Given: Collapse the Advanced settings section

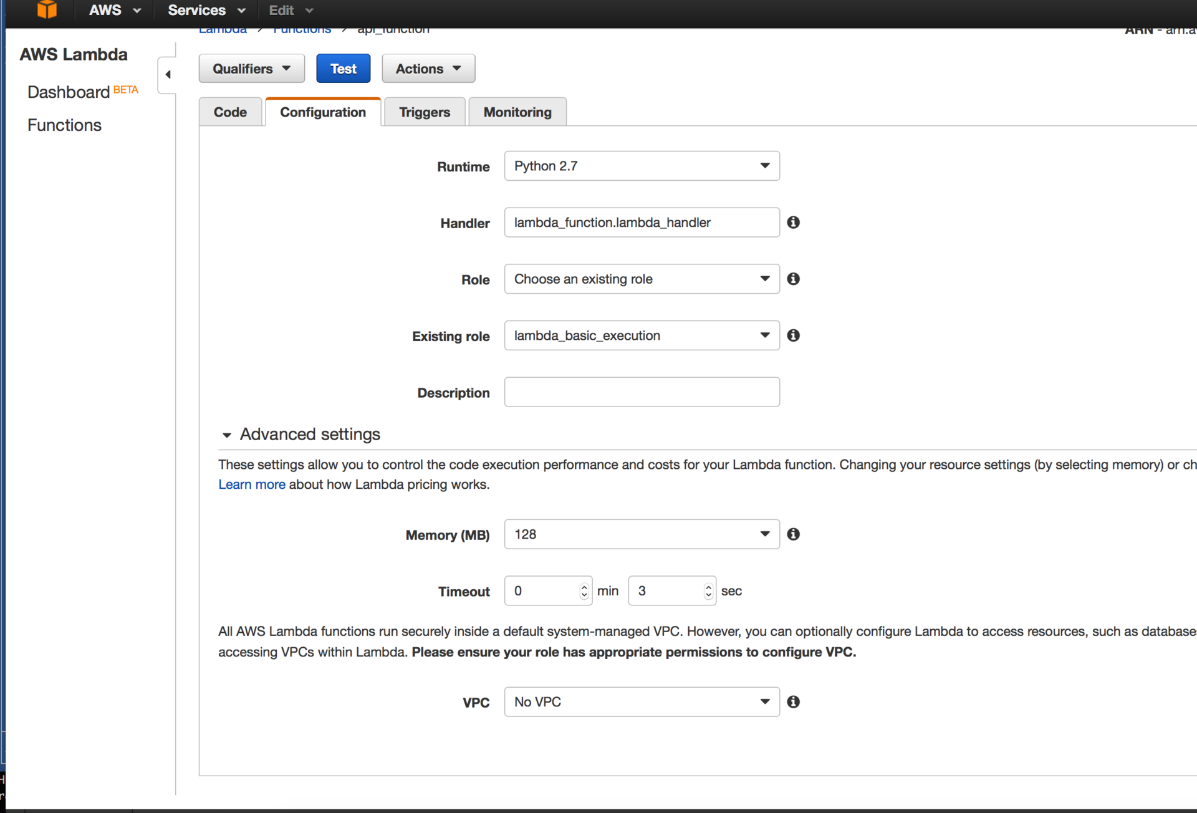Looking at the screenshot, I should (227, 435).
